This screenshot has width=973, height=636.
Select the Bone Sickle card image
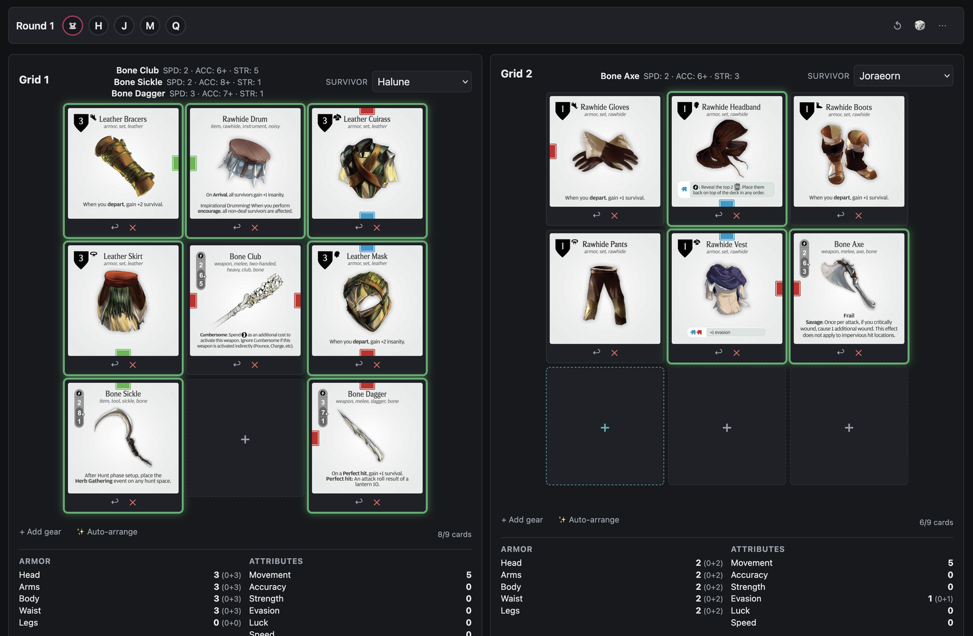[x=123, y=438]
